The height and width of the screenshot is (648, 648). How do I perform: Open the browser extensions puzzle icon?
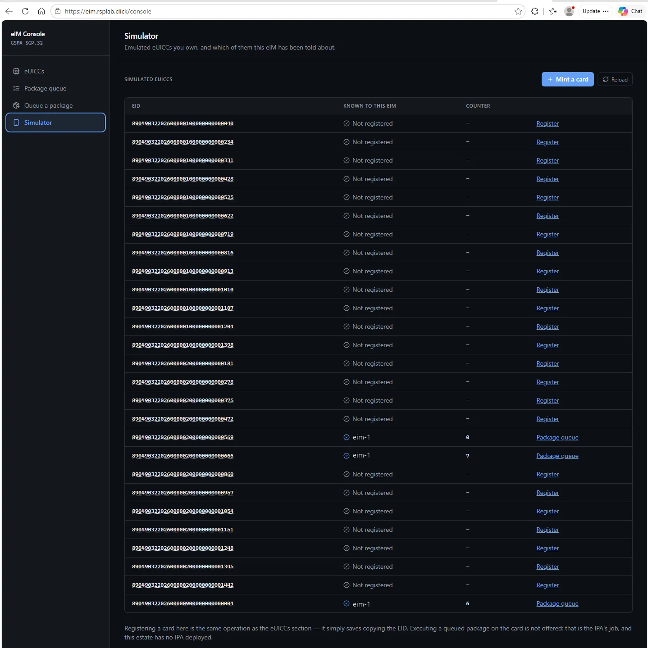[534, 11]
